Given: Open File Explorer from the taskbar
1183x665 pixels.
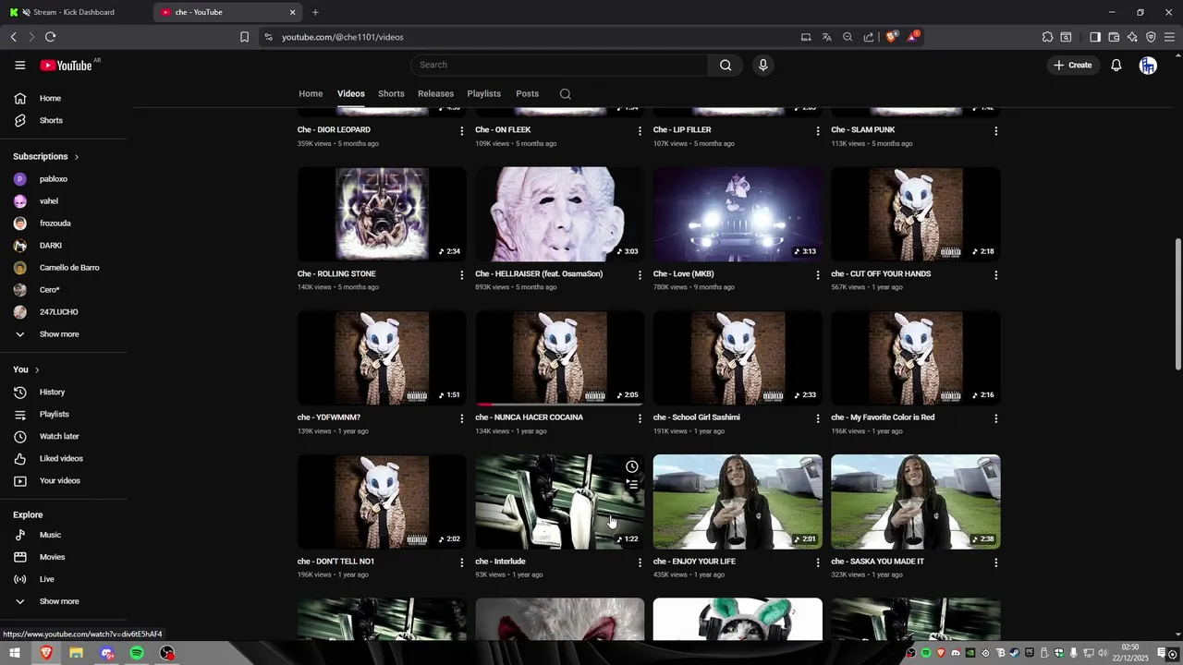Looking at the screenshot, I should [76, 653].
